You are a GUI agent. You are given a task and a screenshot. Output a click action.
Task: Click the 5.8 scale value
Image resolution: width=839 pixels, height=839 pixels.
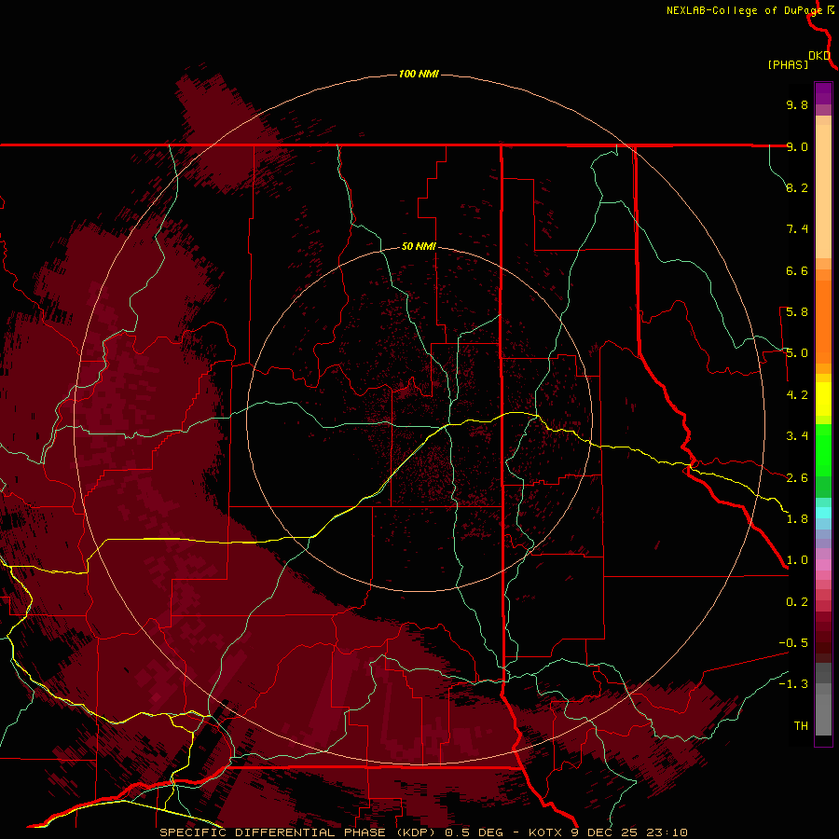797,312
